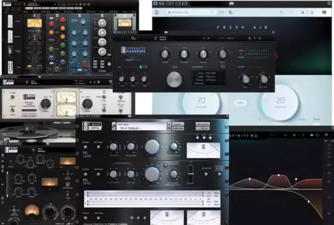Open Virtual Tape Machines hamburger menu

[x=27, y=82]
